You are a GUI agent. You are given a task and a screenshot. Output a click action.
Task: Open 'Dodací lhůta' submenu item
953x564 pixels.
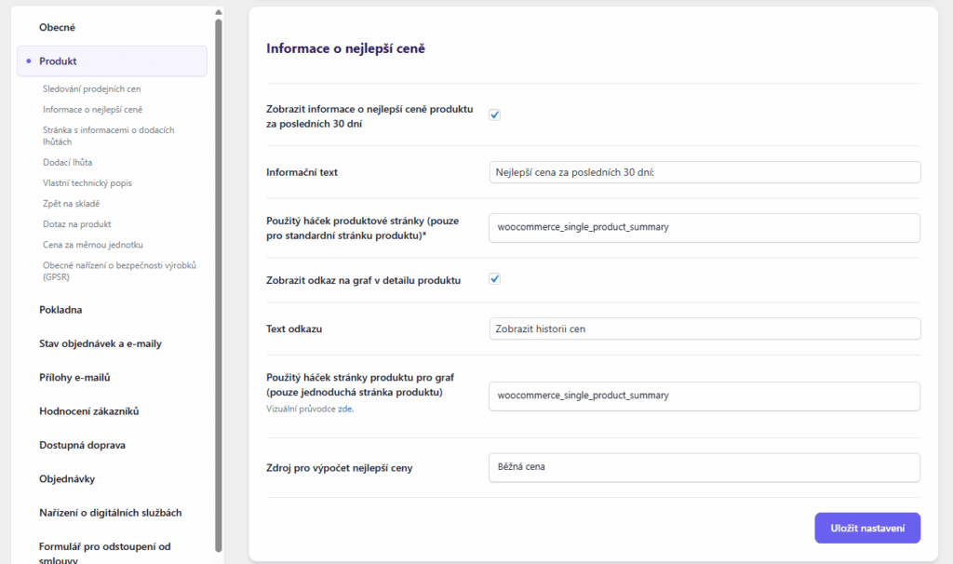tap(67, 162)
